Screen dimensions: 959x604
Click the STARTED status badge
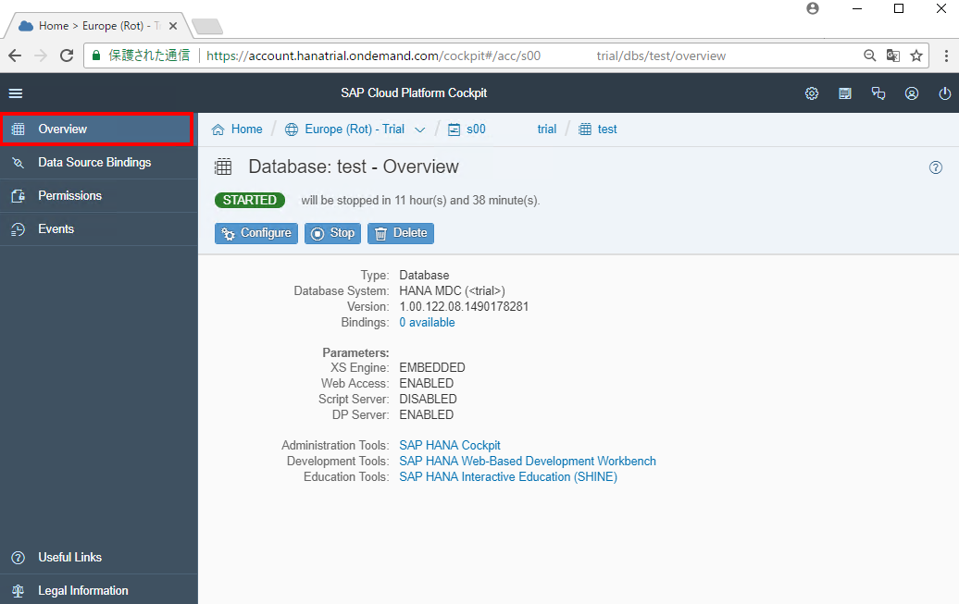coord(250,201)
